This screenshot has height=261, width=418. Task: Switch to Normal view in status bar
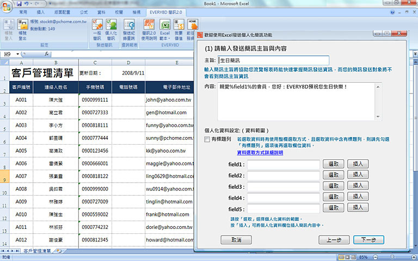coord(341,257)
